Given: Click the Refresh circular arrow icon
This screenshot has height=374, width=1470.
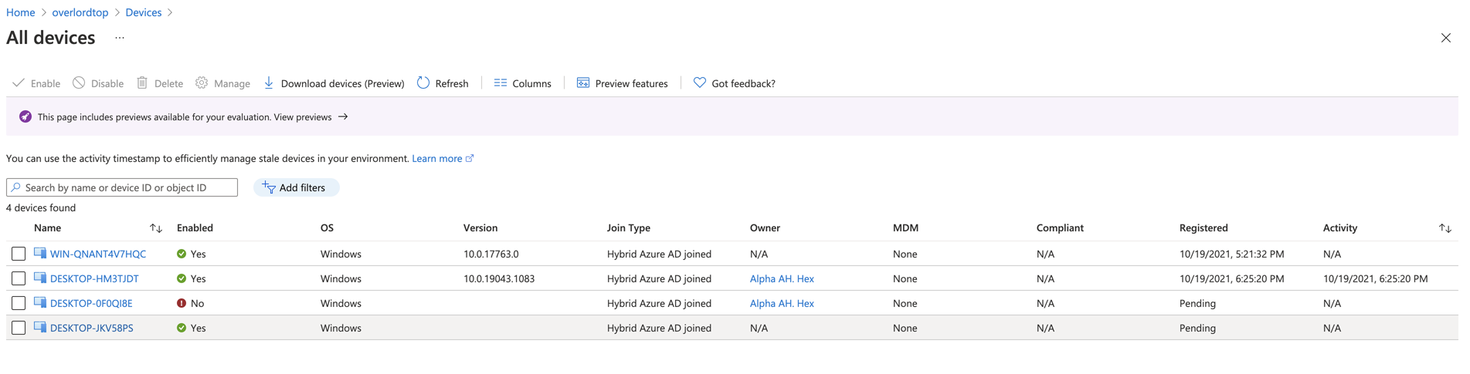Looking at the screenshot, I should pos(423,83).
